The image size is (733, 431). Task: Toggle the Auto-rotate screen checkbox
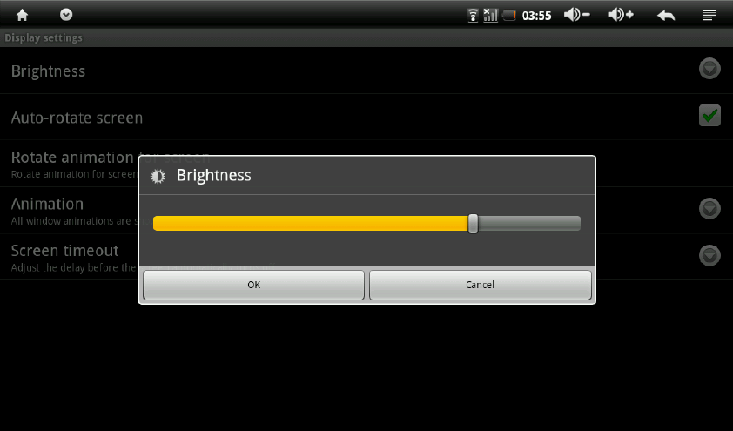coord(709,116)
